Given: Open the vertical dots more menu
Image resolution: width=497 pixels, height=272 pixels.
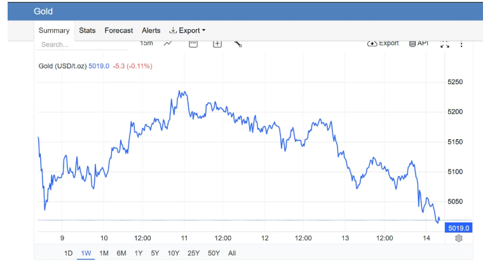Looking at the screenshot, I should (x=462, y=44).
